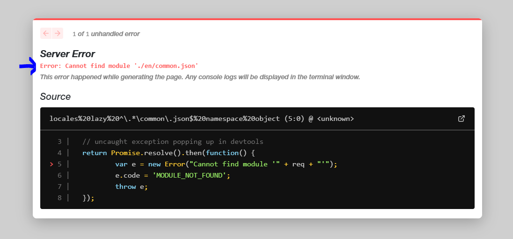This screenshot has width=513, height=239.
Task: Click the locales lazy common.json source path
Action: (x=202, y=119)
